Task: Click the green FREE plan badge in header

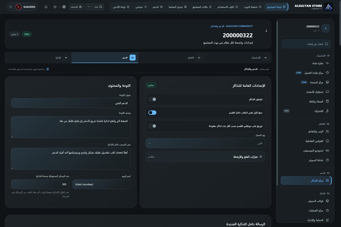Action: tap(27, 34)
